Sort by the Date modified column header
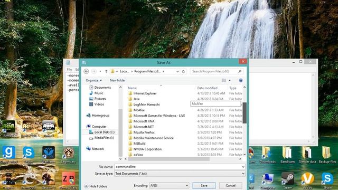338x190 pixels. coord(207,88)
